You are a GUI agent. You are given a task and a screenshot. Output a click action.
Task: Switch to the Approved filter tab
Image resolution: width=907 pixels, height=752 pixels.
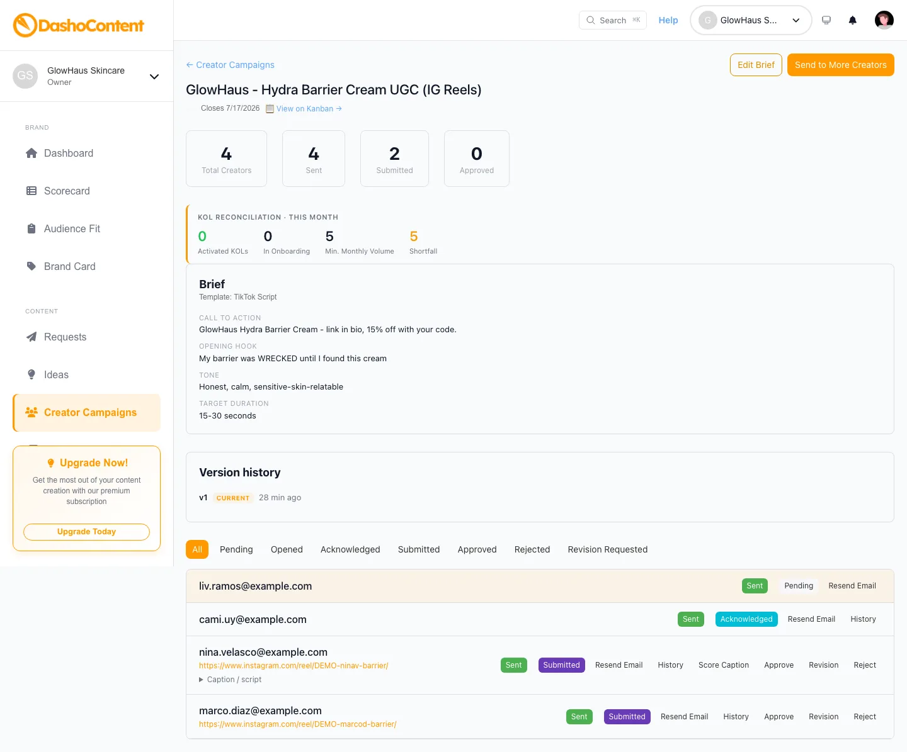[477, 549]
